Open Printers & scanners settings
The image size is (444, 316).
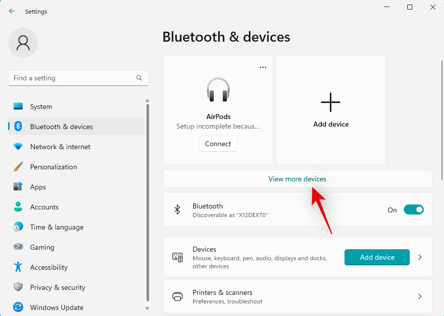[298, 296]
